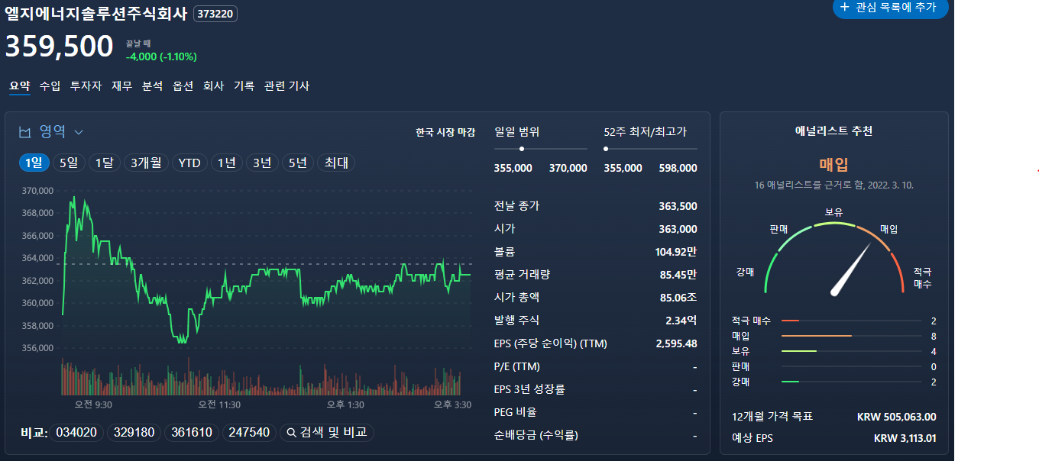Go to the 옵션 tab
This screenshot has width=1039, height=461.
(183, 86)
